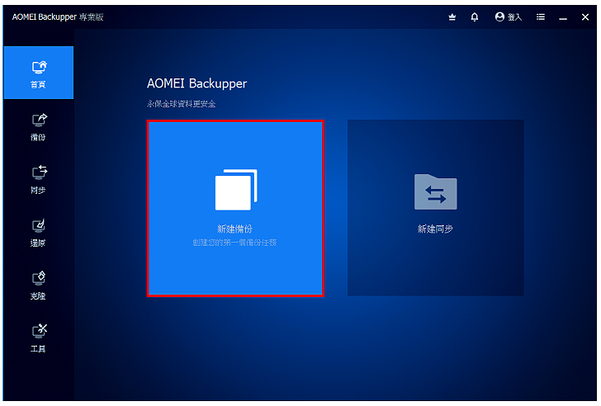Click the 新建同步 new sync tile

point(435,208)
